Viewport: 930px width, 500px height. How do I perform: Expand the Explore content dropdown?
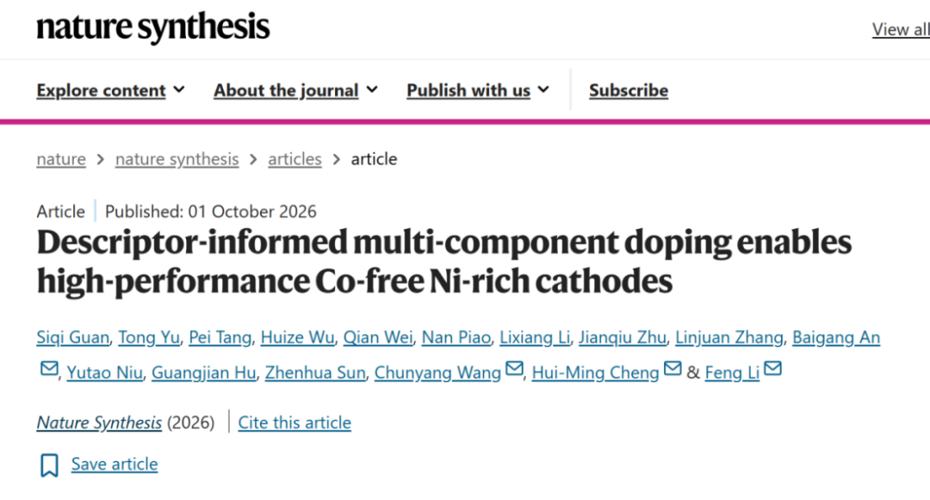pos(110,90)
